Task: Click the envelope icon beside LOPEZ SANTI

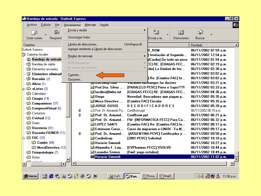Action: click(92, 124)
